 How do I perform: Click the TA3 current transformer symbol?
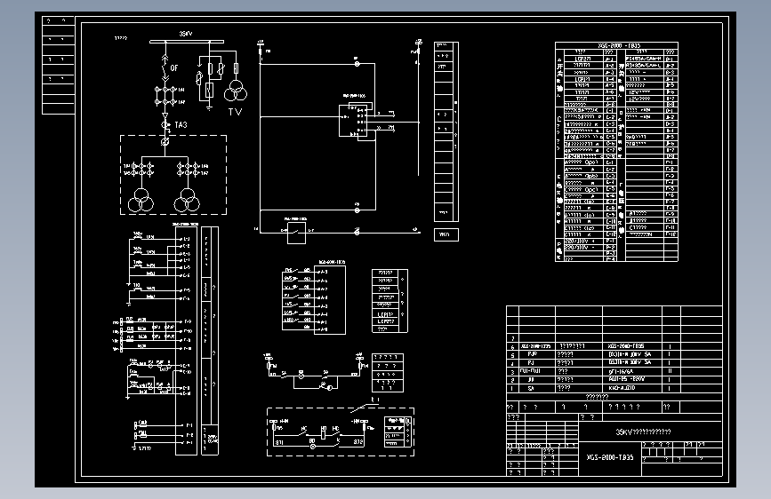point(165,124)
